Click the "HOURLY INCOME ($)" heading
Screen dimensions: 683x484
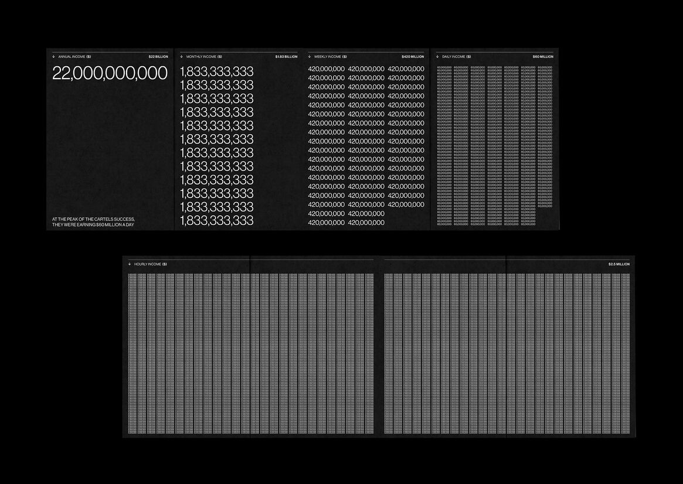(x=151, y=264)
